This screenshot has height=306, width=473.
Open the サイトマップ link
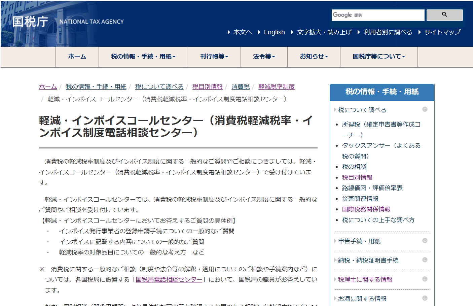(442, 32)
